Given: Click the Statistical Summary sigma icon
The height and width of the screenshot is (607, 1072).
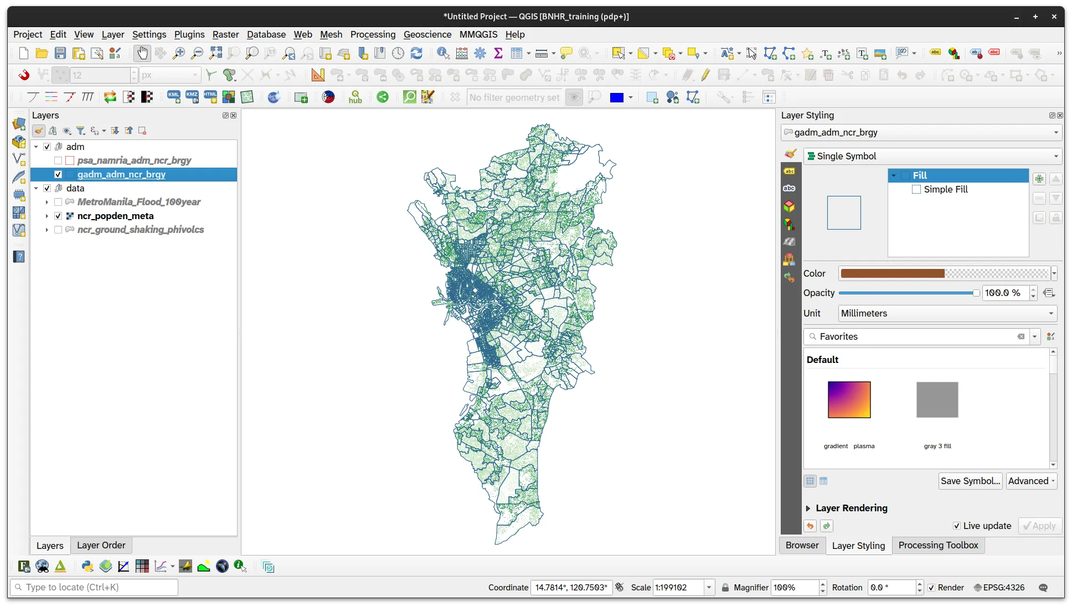Looking at the screenshot, I should click(498, 53).
